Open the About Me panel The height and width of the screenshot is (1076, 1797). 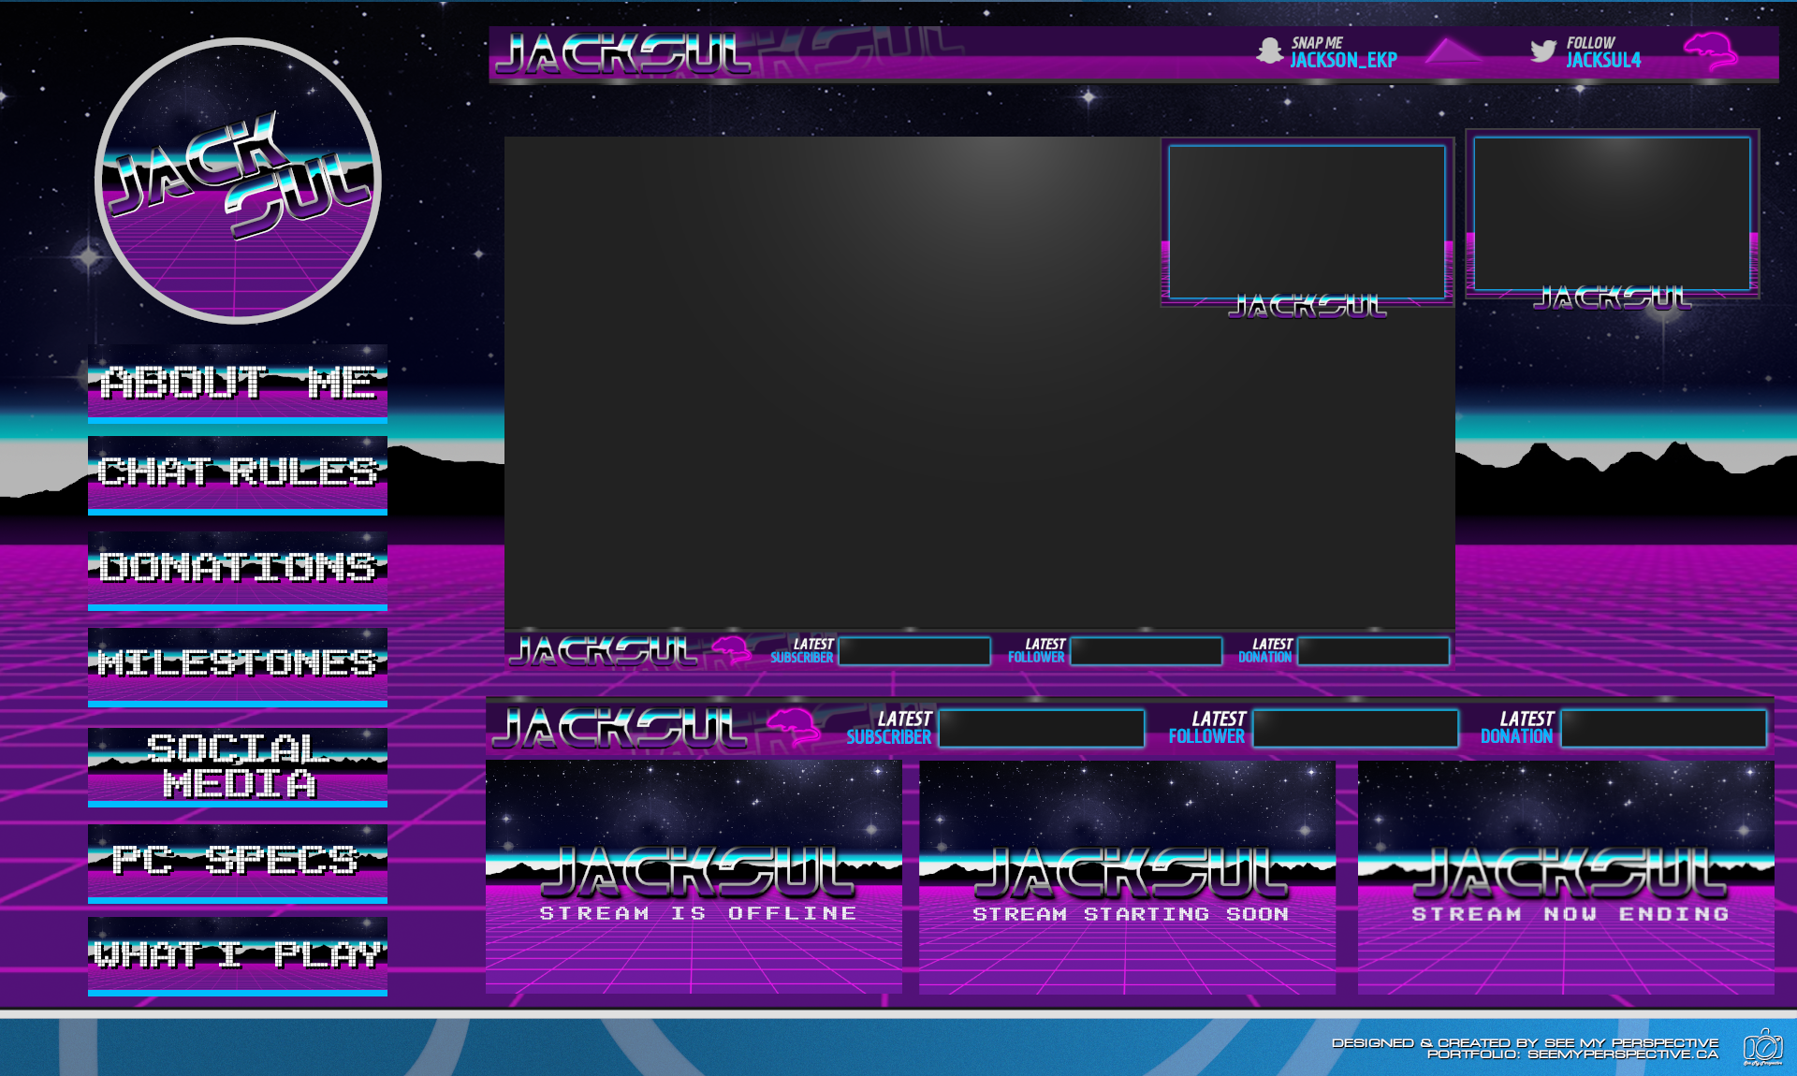[x=238, y=383]
